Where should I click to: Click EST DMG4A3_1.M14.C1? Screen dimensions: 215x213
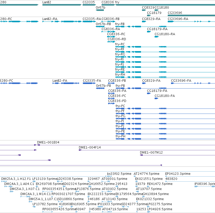point(26,197)
